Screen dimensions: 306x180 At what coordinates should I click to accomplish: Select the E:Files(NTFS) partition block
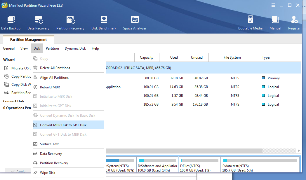200,165
